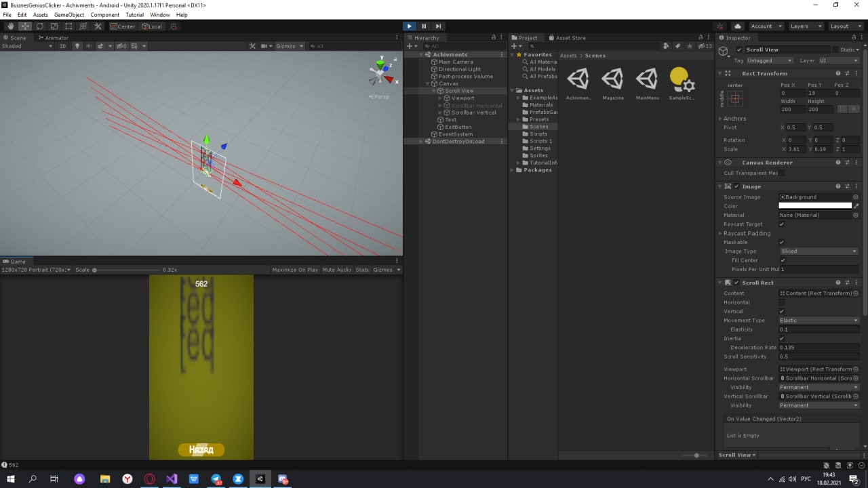This screenshot has height=488, width=868.
Task: Click Mute Audio button
Action: (x=337, y=270)
